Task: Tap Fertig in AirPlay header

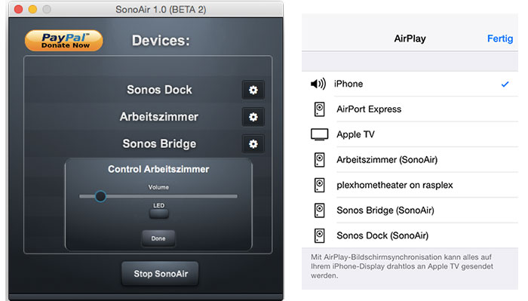Action: point(500,38)
